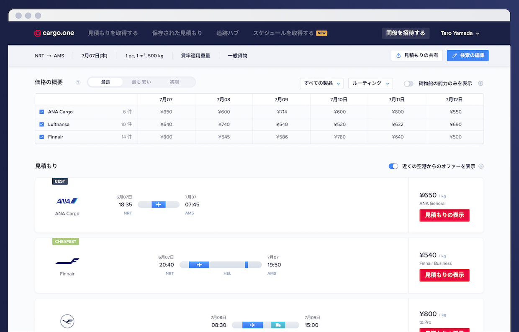Click 同僚を招待する button
Viewport: 519px width, 332px height.
406,33
